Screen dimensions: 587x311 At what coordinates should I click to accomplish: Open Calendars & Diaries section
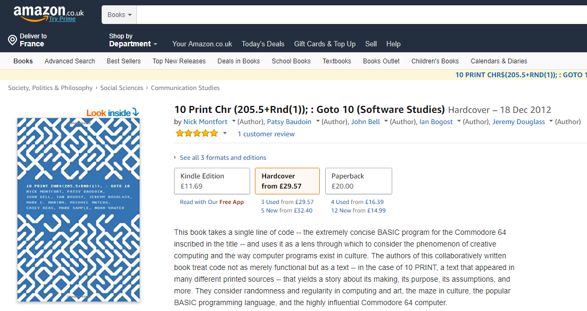coord(499,61)
